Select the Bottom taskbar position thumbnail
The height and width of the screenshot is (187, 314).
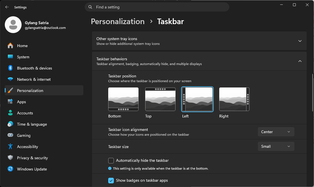[123, 99]
